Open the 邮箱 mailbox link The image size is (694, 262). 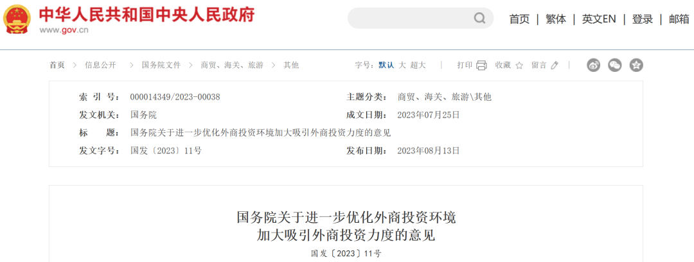coord(679,19)
